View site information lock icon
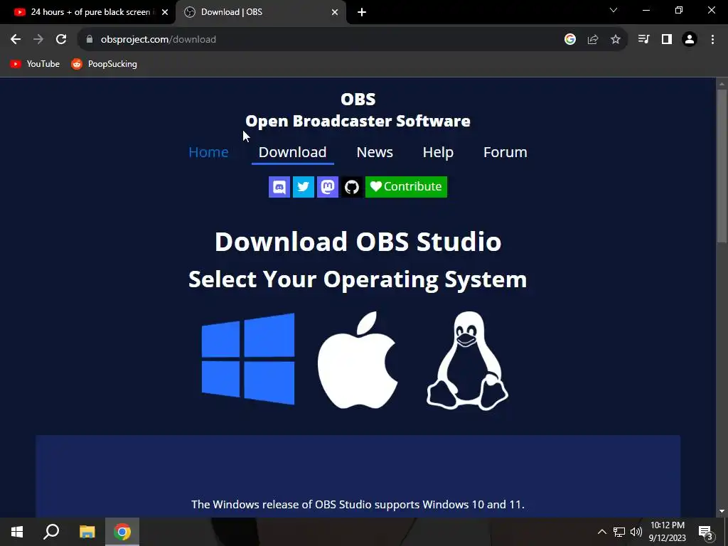This screenshot has width=728, height=546. coord(90,40)
